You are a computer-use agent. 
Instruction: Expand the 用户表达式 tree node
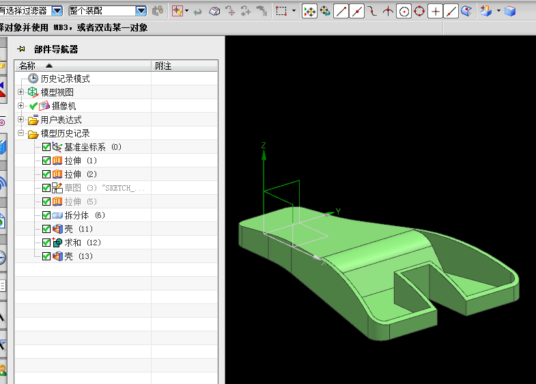(x=21, y=120)
